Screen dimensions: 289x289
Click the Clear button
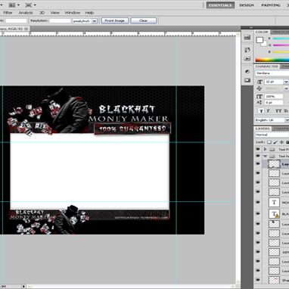[x=144, y=20]
